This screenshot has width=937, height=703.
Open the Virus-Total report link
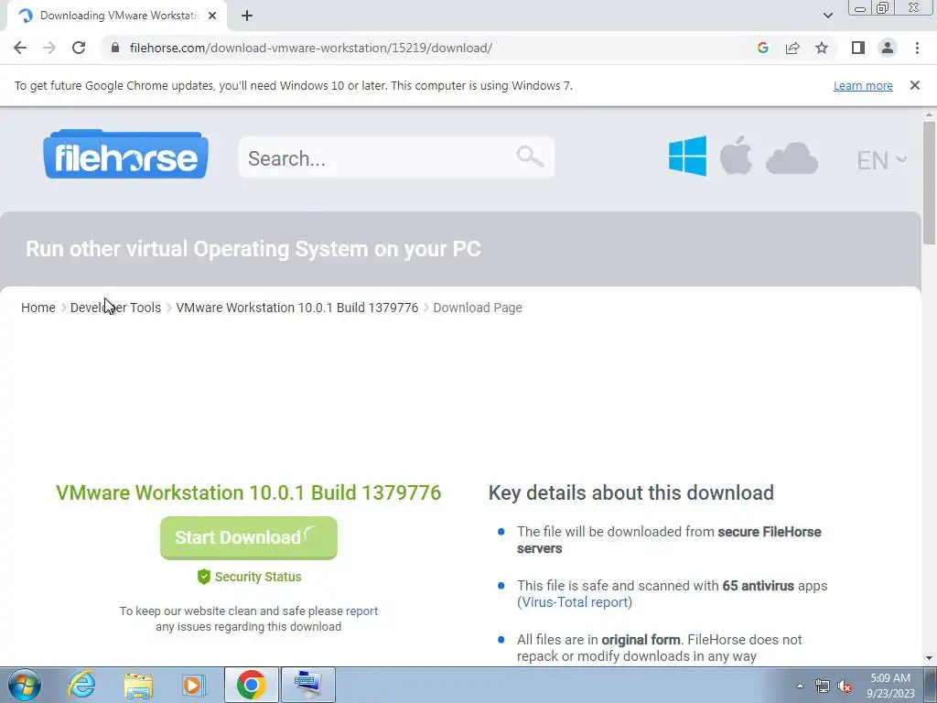(x=575, y=602)
